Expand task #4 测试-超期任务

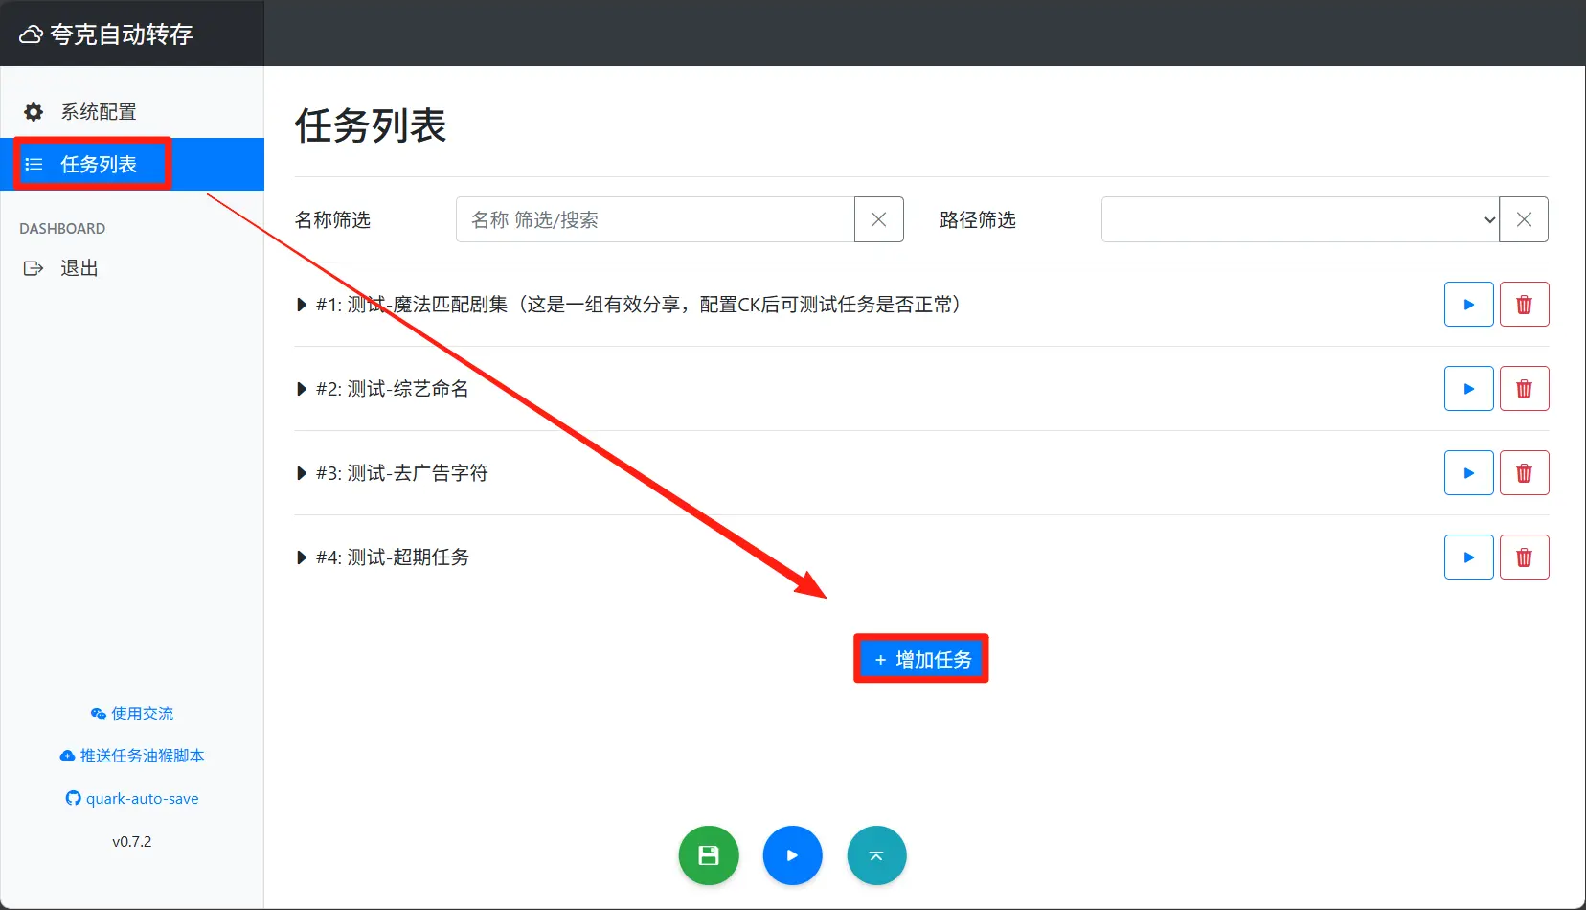[x=302, y=557]
